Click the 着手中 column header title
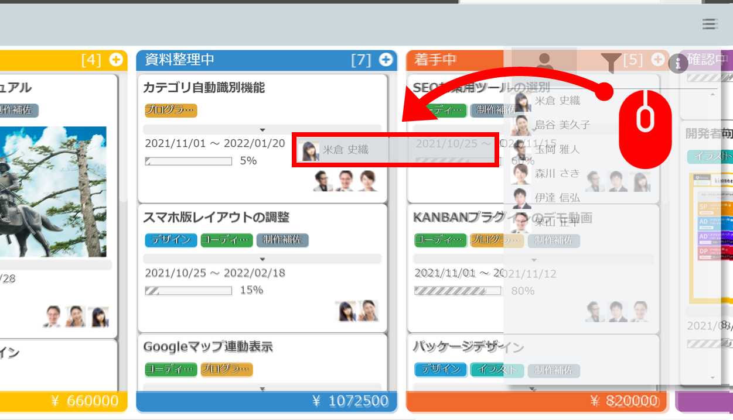Viewport: 733px width, 420px height. click(435, 60)
